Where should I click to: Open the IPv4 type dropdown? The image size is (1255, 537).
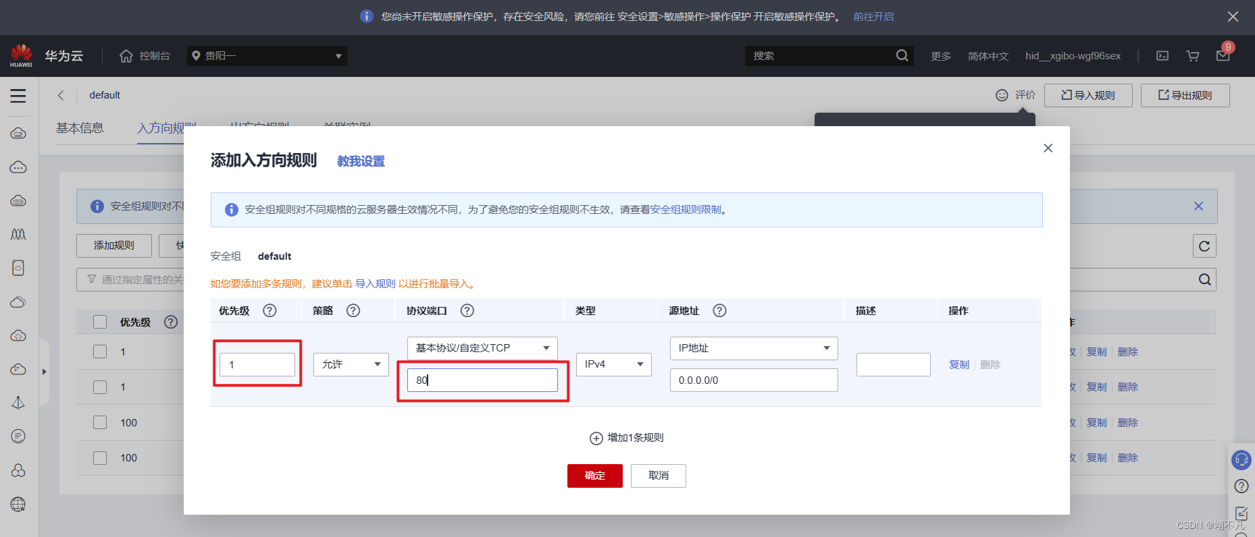point(614,364)
